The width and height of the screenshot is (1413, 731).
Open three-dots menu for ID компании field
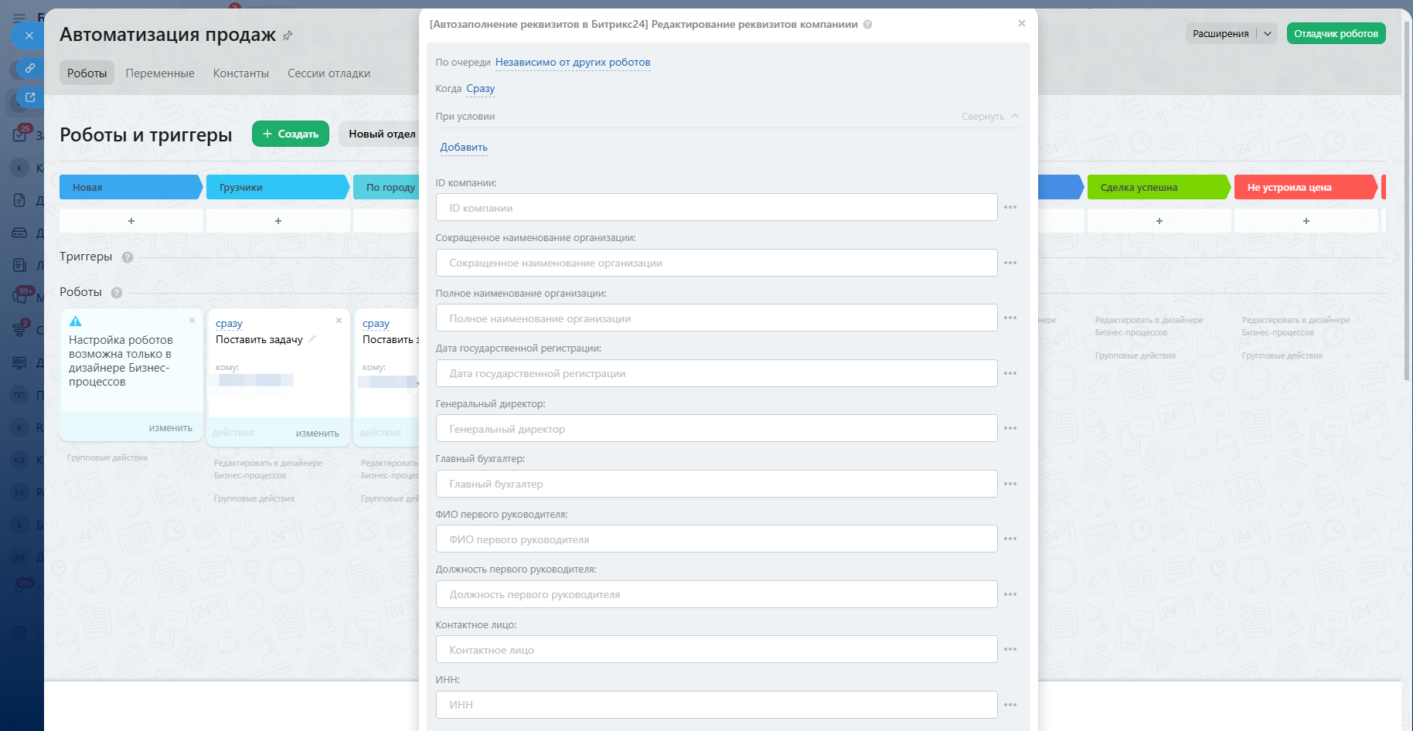click(x=1010, y=208)
